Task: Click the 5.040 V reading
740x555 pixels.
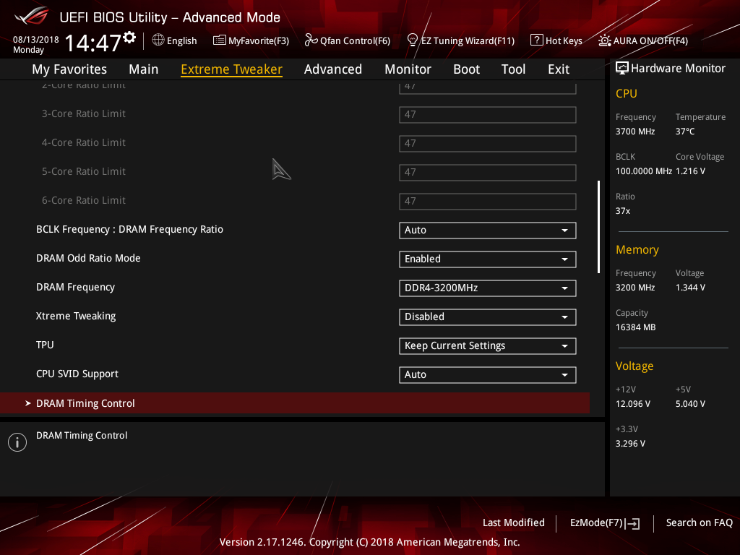Action: [x=690, y=404]
